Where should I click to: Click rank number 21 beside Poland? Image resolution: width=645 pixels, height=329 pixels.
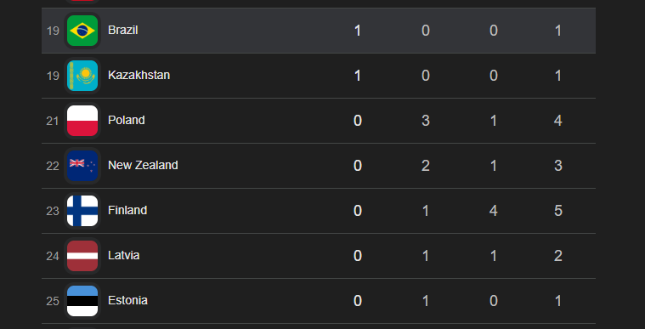[53, 121]
